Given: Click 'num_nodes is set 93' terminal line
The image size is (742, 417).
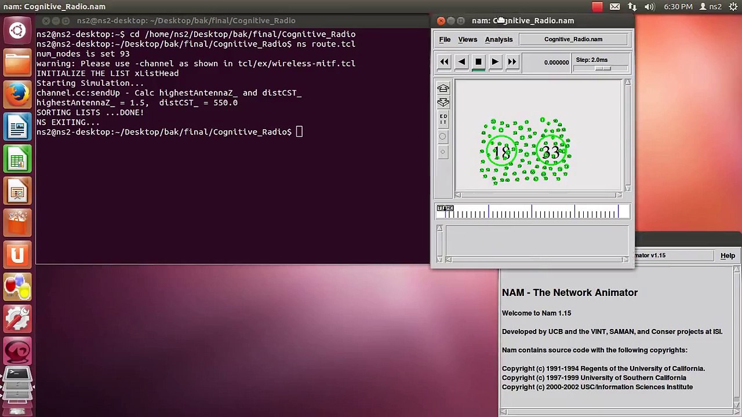Looking at the screenshot, I should point(83,54).
